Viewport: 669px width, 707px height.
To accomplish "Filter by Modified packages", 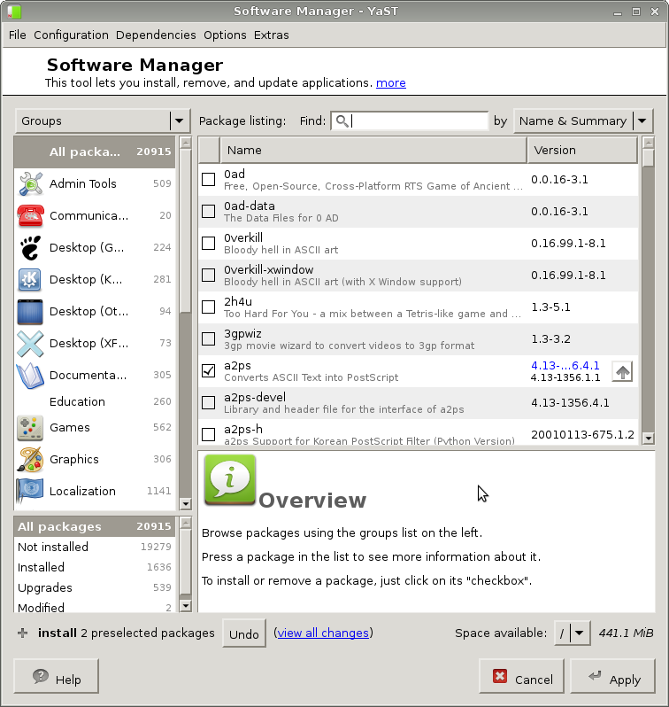I will [95, 608].
